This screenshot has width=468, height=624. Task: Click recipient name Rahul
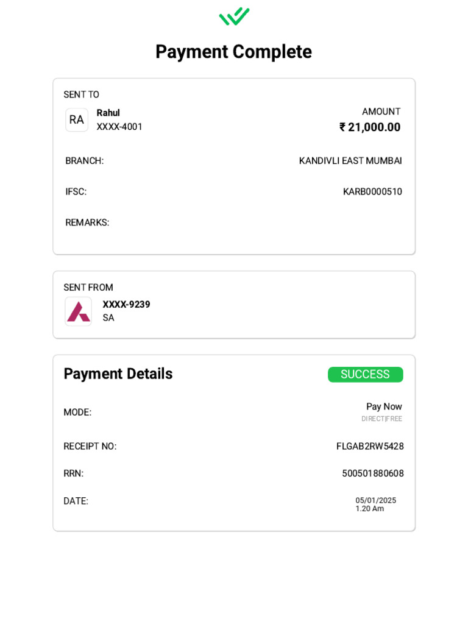pyautogui.click(x=108, y=113)
